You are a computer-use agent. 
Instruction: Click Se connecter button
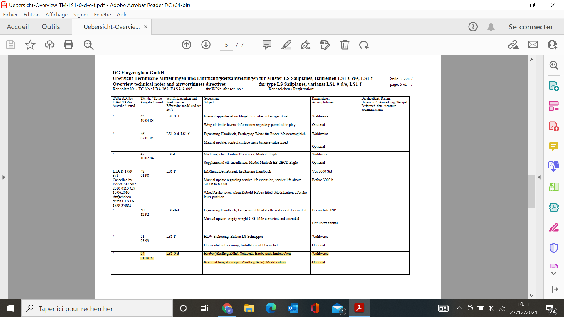coord(531,27)
